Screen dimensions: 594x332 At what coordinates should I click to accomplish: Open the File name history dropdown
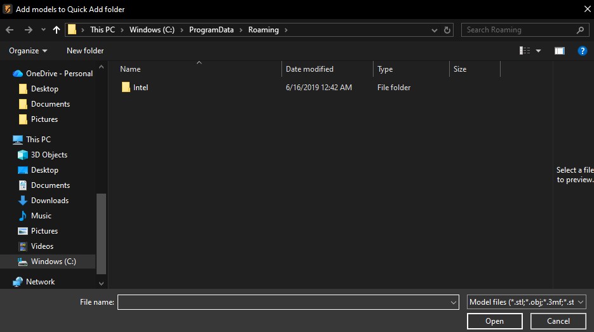tap(453, 302)
